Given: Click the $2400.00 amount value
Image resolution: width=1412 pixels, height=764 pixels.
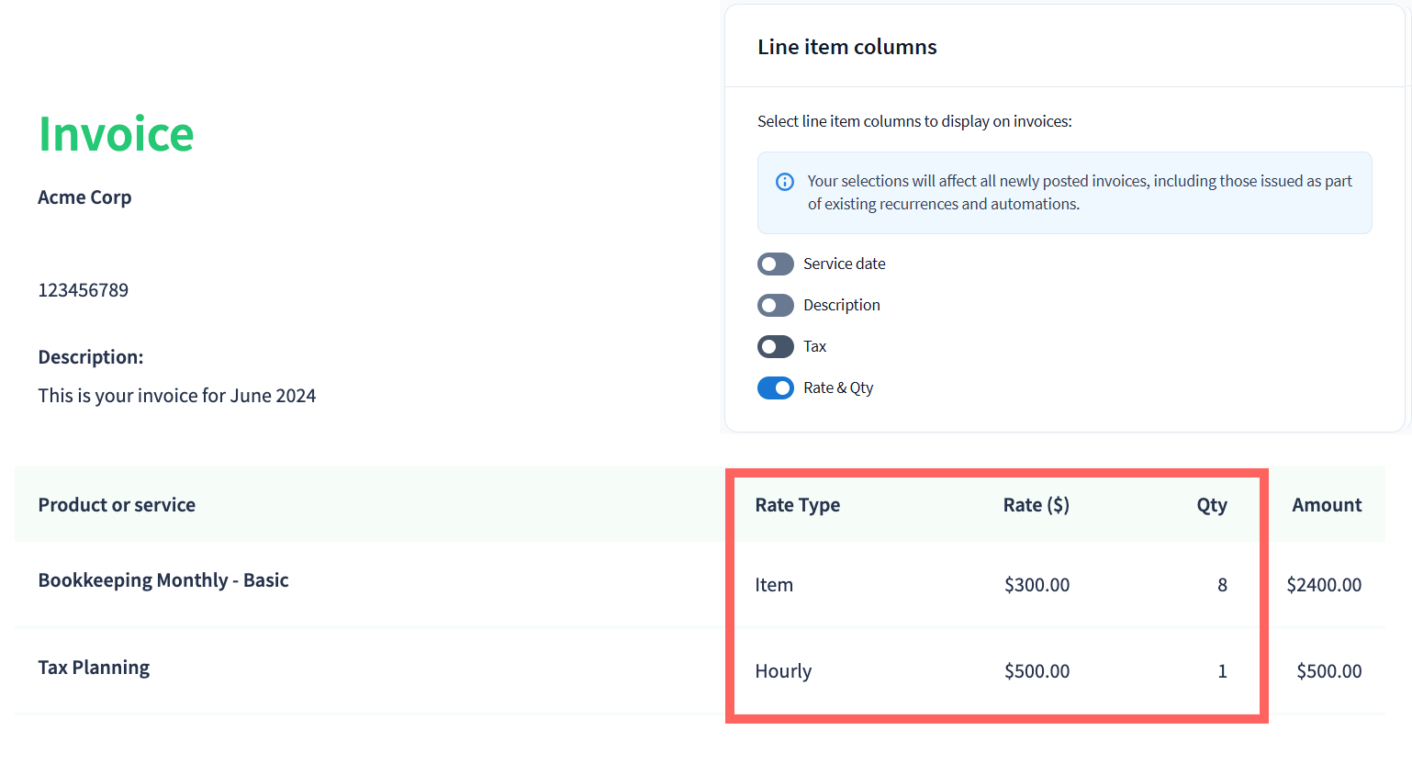Looking at the screenshot, I should (1324, 585).
